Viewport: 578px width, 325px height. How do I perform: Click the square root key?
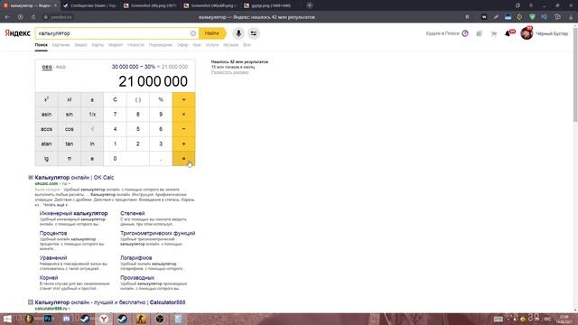[x=92, y=129]
